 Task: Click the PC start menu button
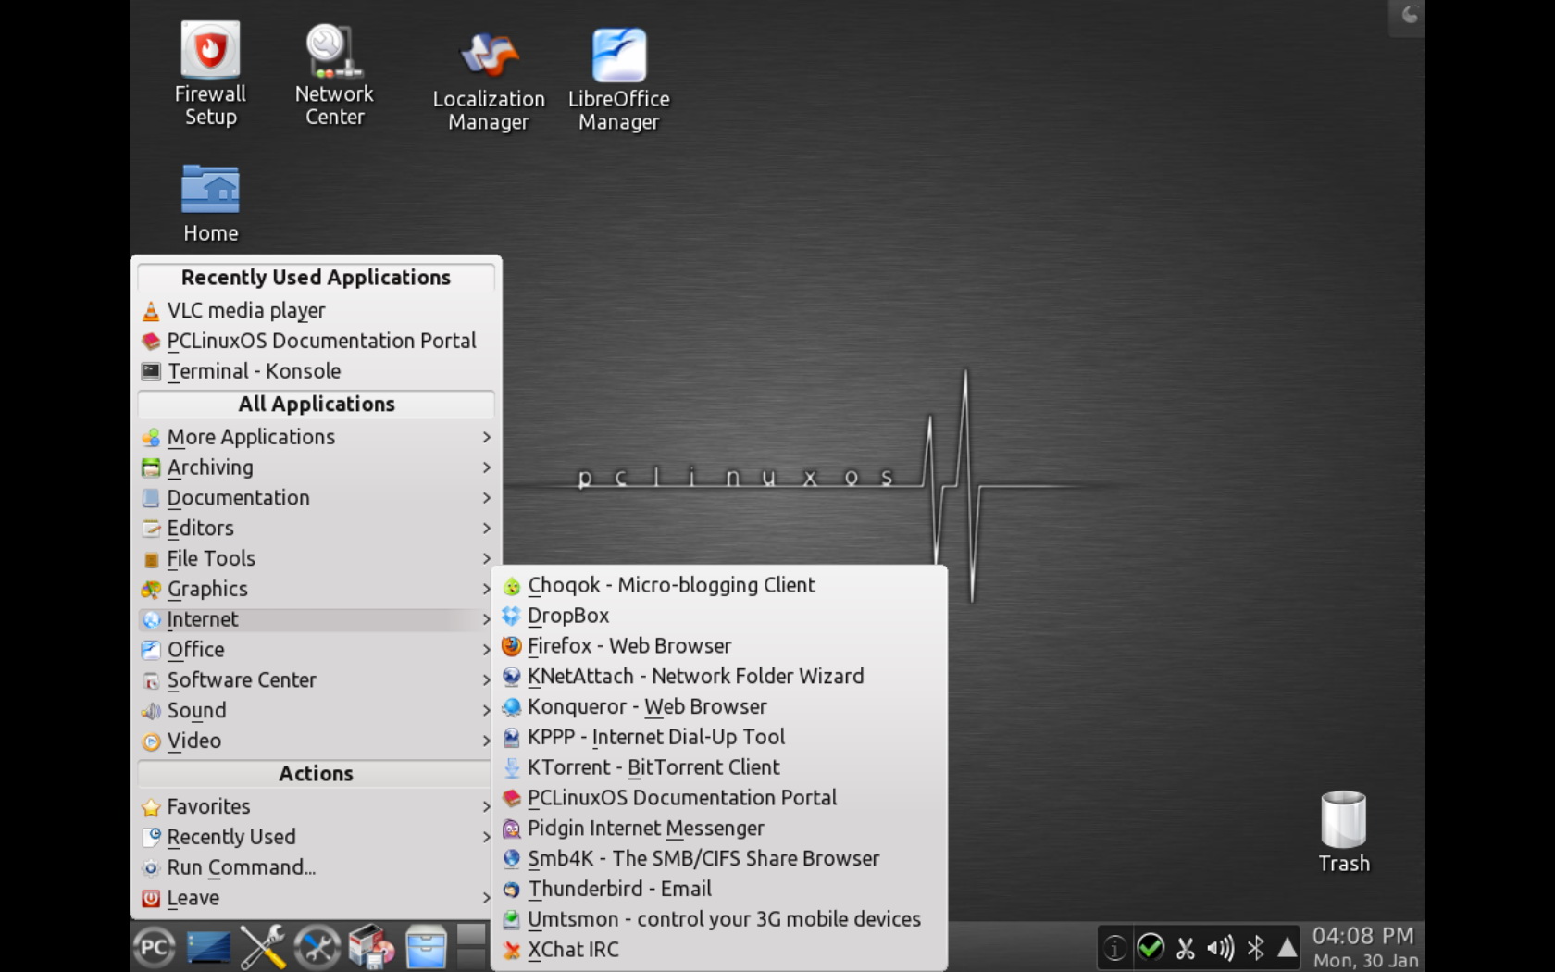(154, 947)
